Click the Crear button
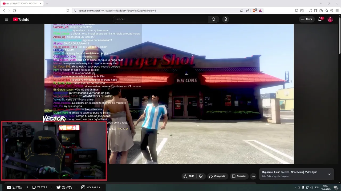 [x=307, y=19]
